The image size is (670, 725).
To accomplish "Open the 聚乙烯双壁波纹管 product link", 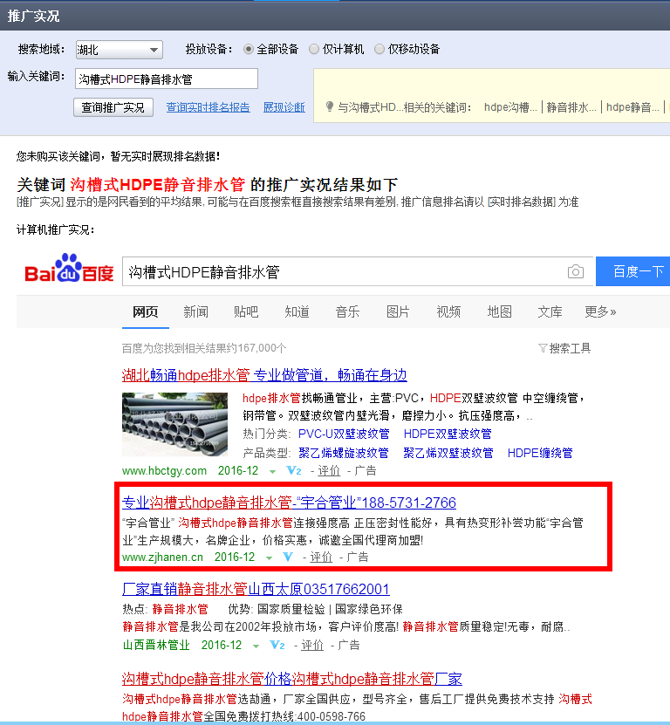I will (448, 453).
